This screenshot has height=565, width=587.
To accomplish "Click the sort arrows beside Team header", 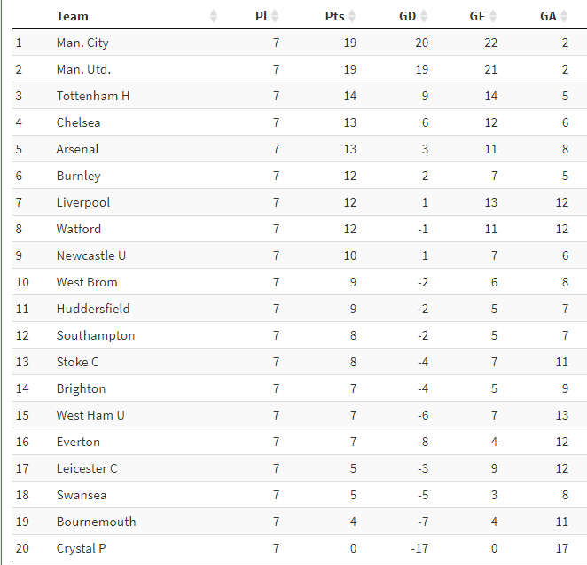I will (x=214, y=16).
